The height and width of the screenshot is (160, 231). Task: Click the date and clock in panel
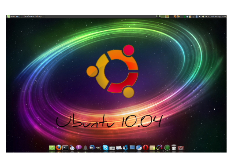(x=219, y=16)
